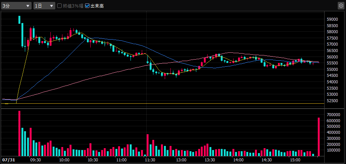Open the 1日 period dropdown
Screen dimensions: 346x164
(x=44, y=6)
